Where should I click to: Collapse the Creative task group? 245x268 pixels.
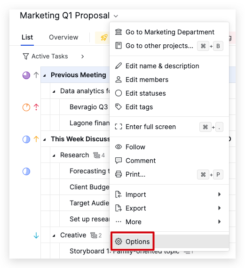pos(54,236)
